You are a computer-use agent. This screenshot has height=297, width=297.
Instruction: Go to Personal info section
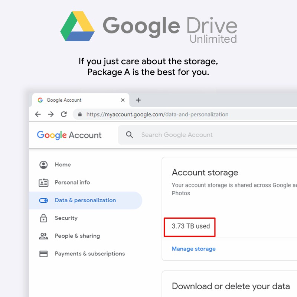[x=72, y=182]
